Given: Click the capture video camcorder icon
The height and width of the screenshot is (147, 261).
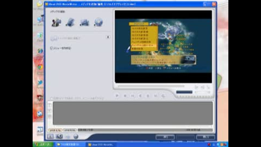Looking at the screenshot, I should pyautogui.click(x=56, y=22).
